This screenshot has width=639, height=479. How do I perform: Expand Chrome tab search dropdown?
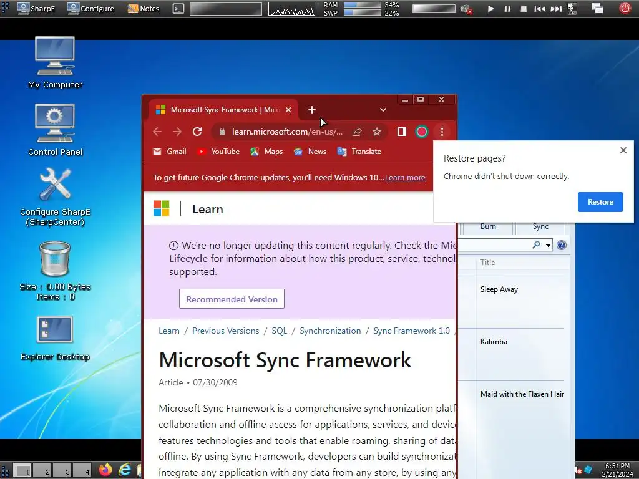(383, 110)
